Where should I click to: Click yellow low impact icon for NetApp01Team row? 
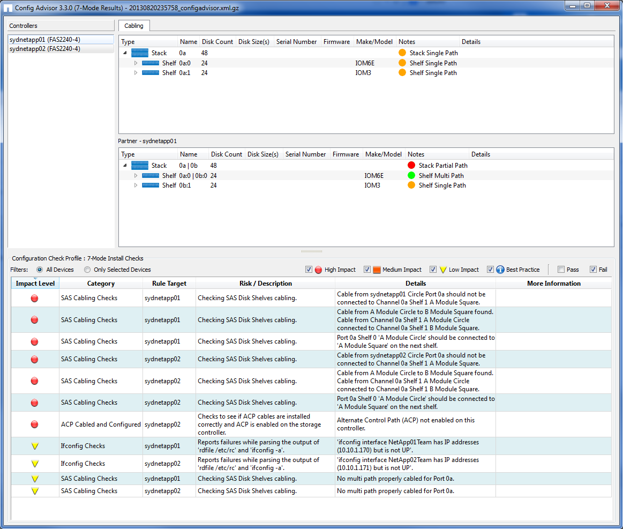[35, 446]
